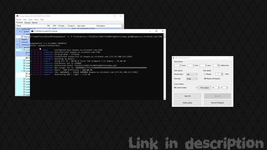Click the wininit.exe process icon
Viewport: 267px width, 150px height.
[x=20, y=45]
